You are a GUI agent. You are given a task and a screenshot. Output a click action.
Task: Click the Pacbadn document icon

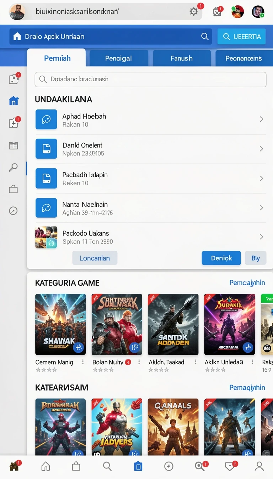[46, 178]
